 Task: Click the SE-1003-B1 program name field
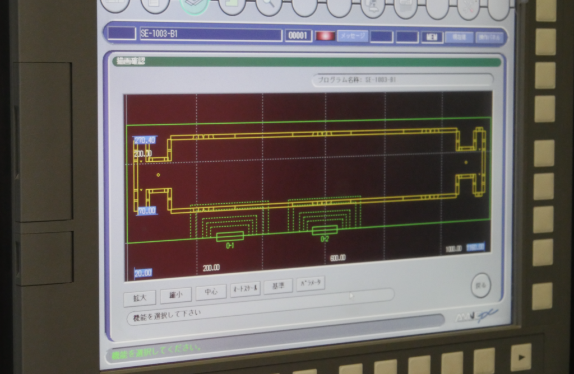(x=210, y=34)
